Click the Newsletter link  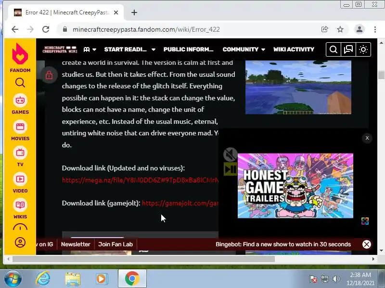click(x=76, y=244)
